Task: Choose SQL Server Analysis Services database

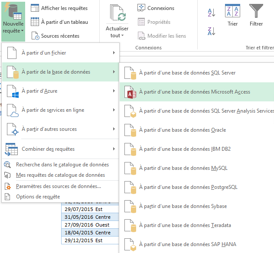Action: click(197, 111)
